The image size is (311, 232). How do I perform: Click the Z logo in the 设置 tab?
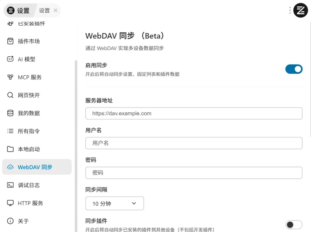coord(11,10)
